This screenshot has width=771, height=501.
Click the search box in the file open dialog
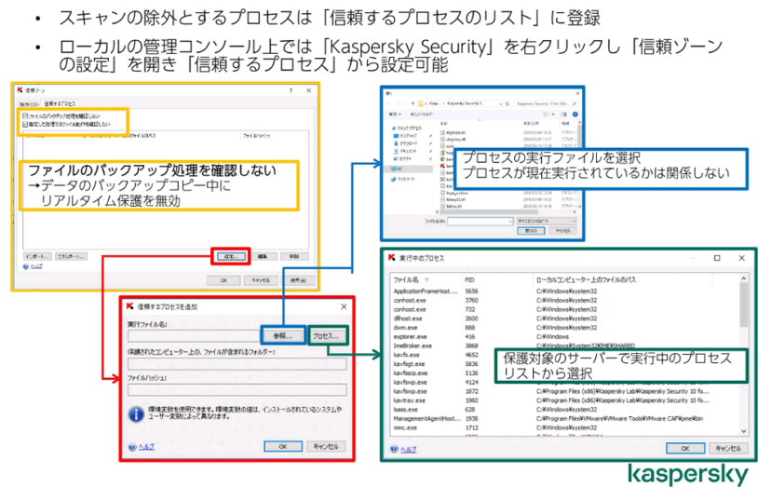coord(546,103)
